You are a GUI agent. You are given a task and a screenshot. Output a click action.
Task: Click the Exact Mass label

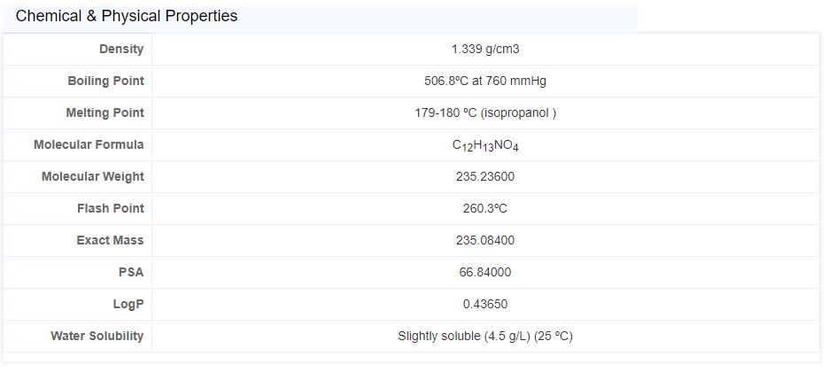[x=110, y=240]
